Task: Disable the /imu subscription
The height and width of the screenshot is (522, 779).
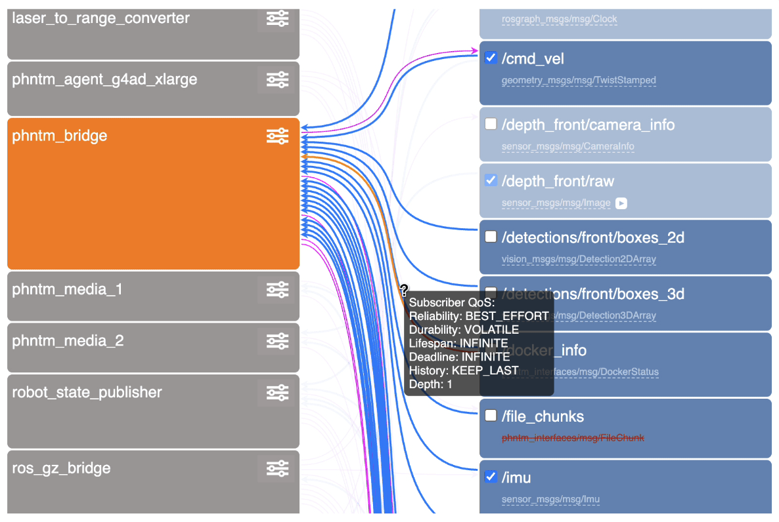Action: pos(491,477)
